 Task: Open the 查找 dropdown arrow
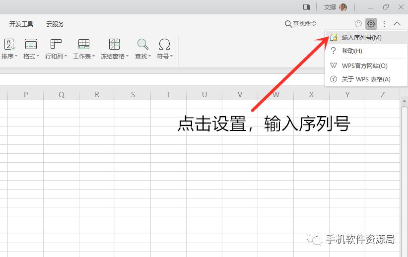click(149, 56)
